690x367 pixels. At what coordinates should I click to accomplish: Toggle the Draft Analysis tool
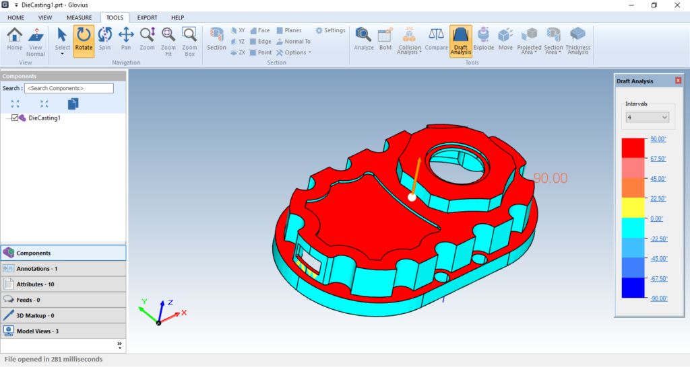pyautogui.click(x=461, y=40)
